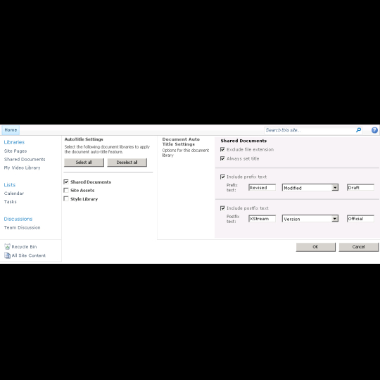380x380 pixels.
Task: Uncheck the Shared Documents library checkbox
Action: (66, 182)
